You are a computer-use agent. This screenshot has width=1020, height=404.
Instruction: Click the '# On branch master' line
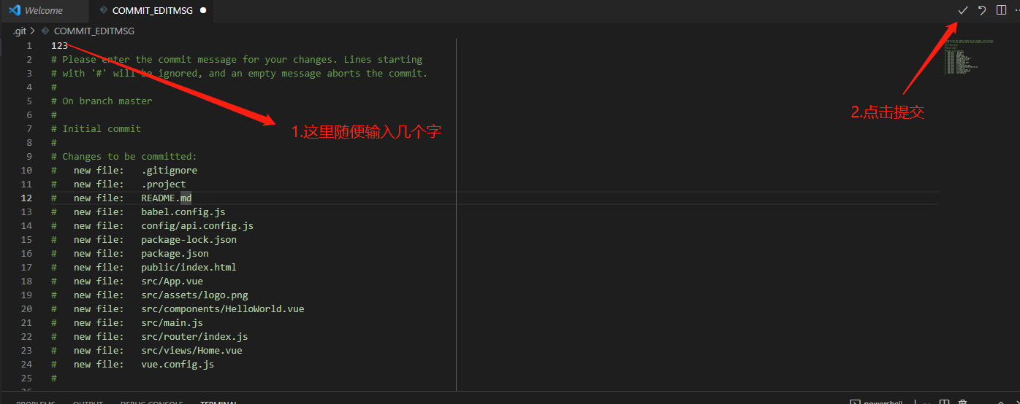coord(102,101)
